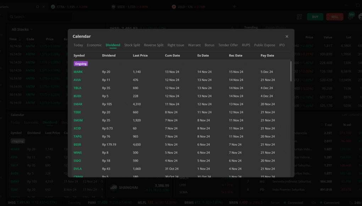
Task: Click the search magnifier icon
Action: coord(12,17)
